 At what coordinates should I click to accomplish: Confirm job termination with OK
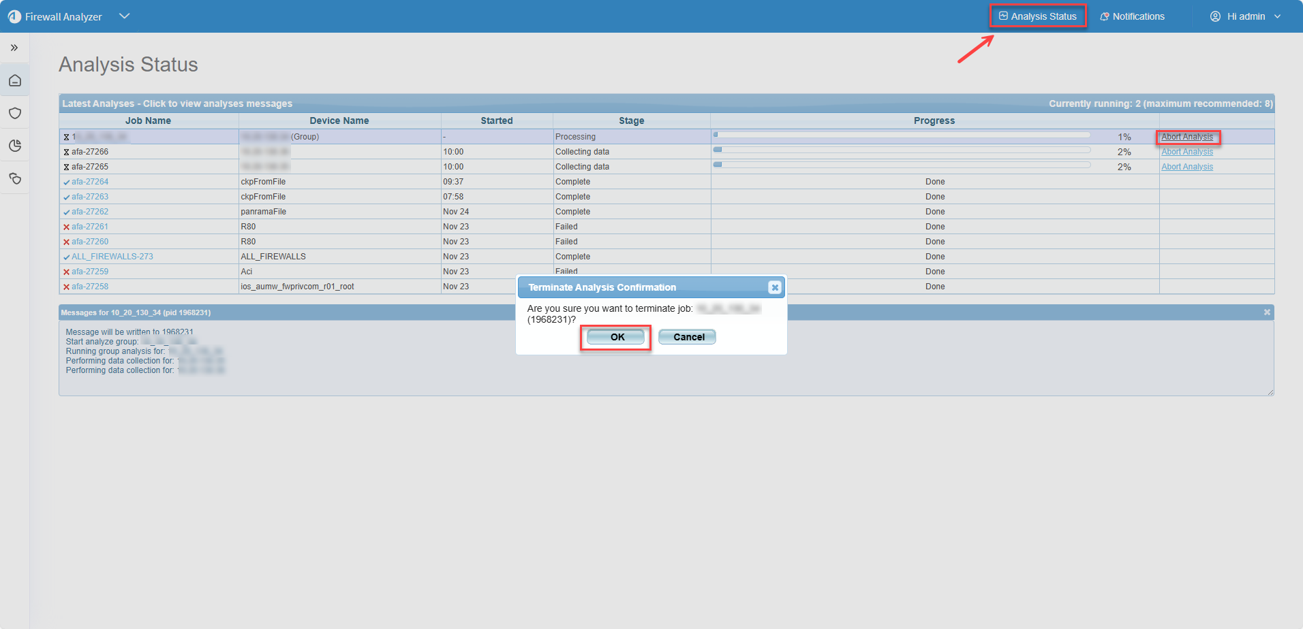pos(617,337)
